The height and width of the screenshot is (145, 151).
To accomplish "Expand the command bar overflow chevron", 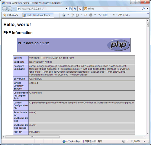I will coord(148,14).
